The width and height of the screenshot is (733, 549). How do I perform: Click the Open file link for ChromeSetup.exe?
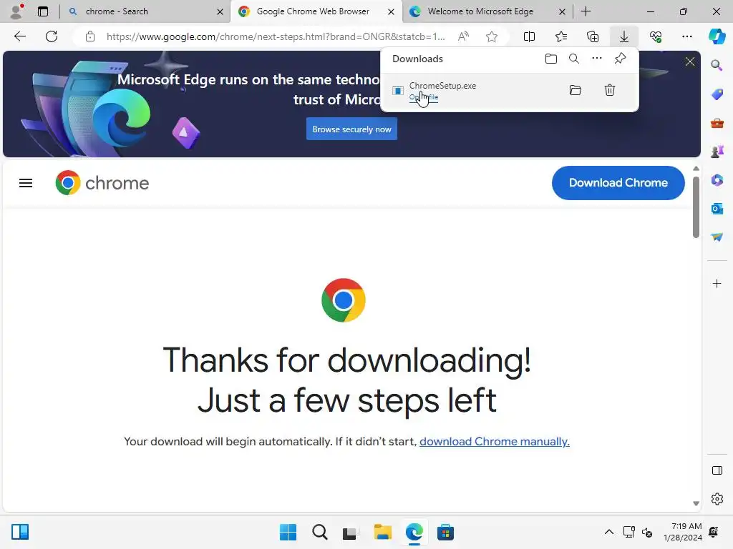[424, 97]
